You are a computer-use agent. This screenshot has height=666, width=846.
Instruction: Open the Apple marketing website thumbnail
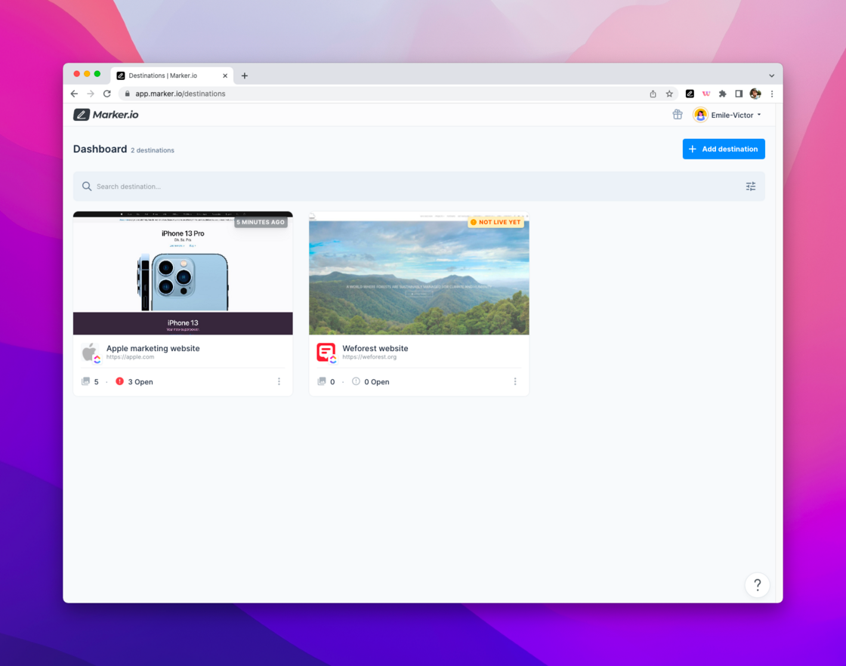click(x=183, y=273)
